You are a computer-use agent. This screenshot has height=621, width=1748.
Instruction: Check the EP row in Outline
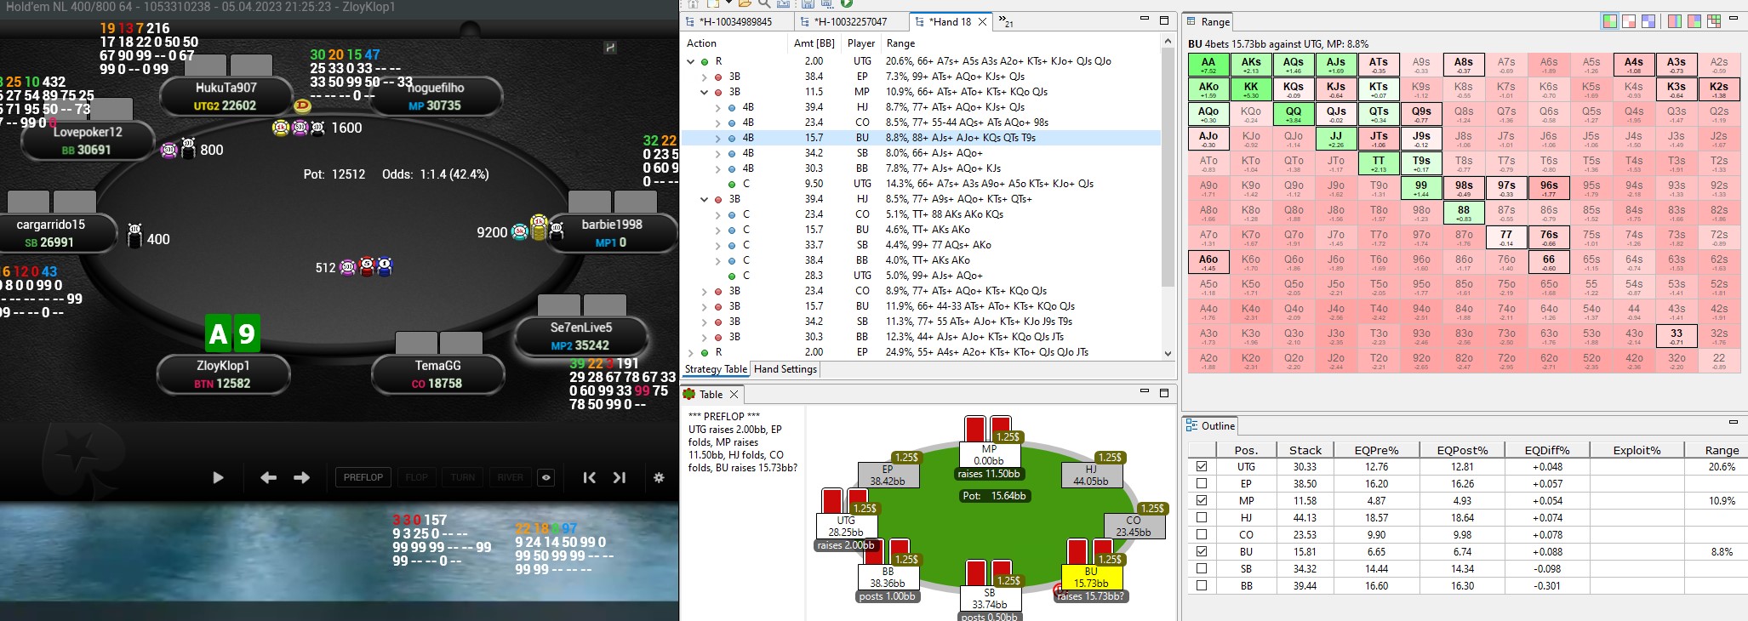(1202, 484)
